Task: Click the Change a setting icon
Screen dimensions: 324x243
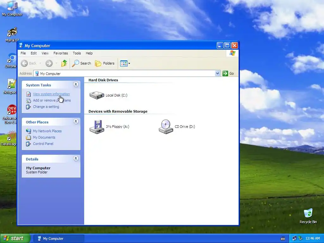Action: (x=28, y=107)
